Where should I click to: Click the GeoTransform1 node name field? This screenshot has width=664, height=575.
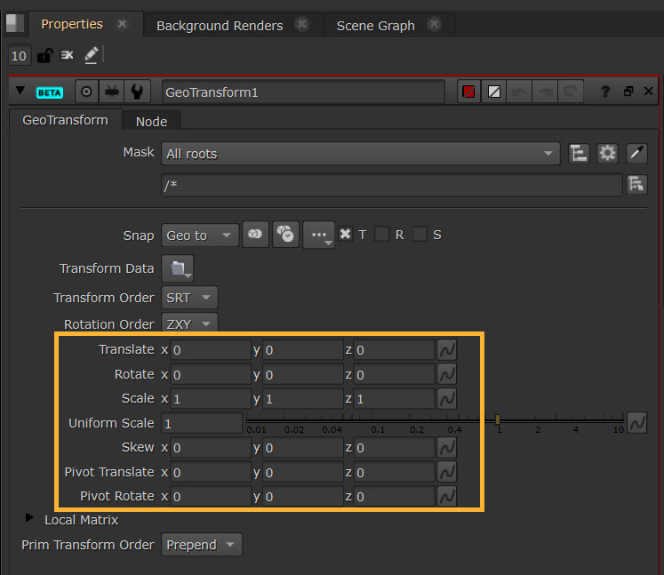[302, 92]
